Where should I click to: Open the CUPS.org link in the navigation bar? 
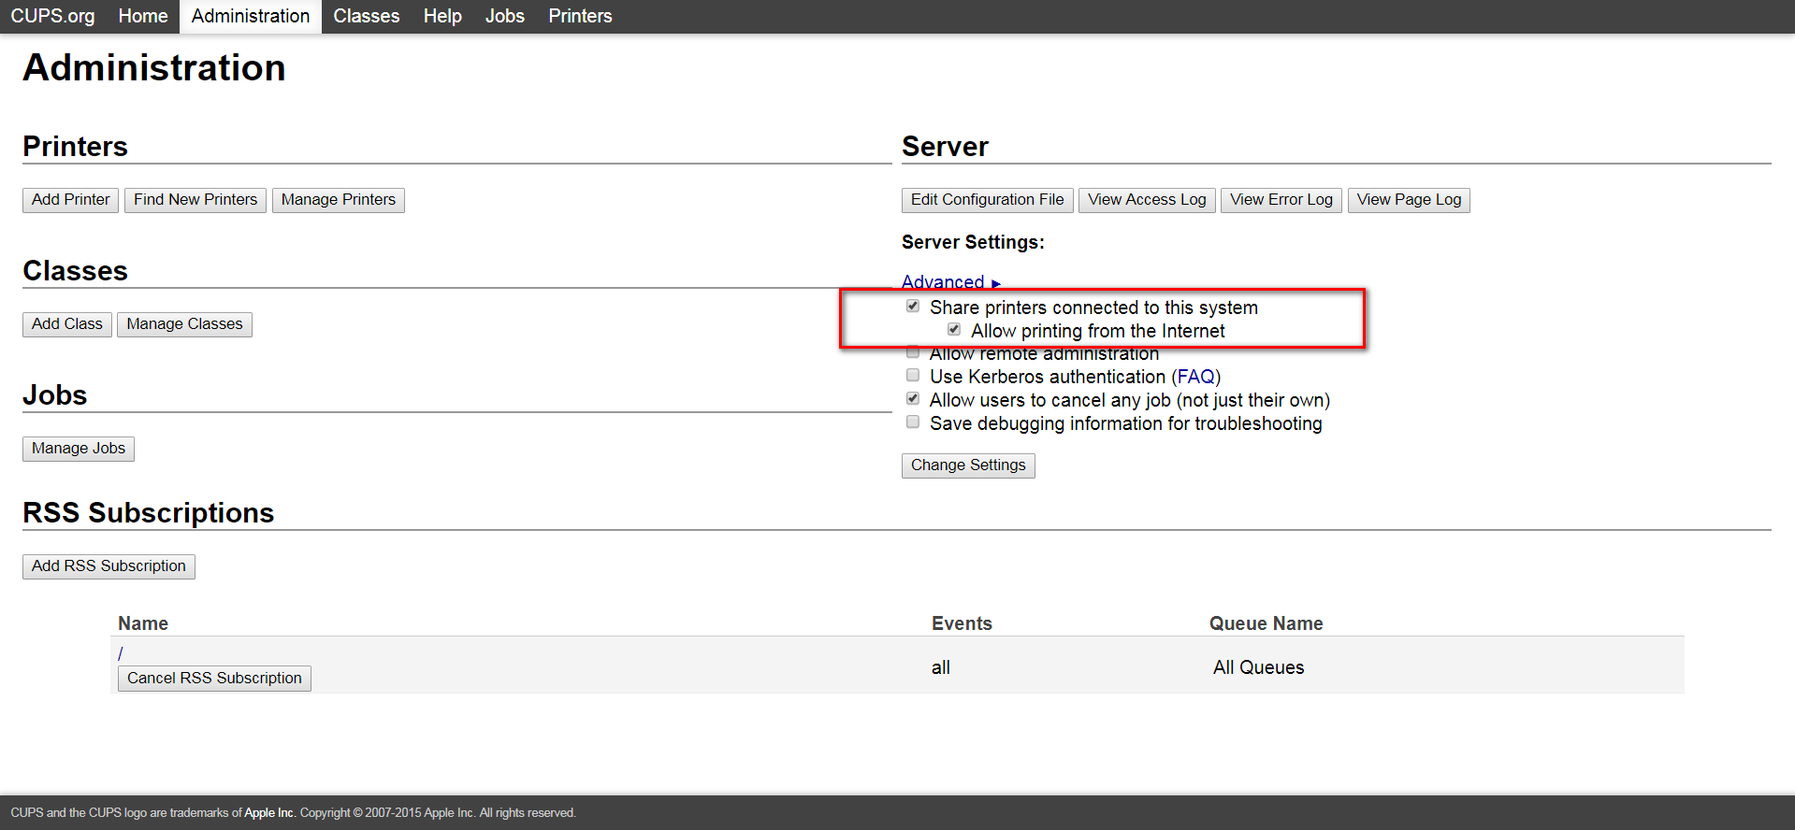click(x=52, y=16)
